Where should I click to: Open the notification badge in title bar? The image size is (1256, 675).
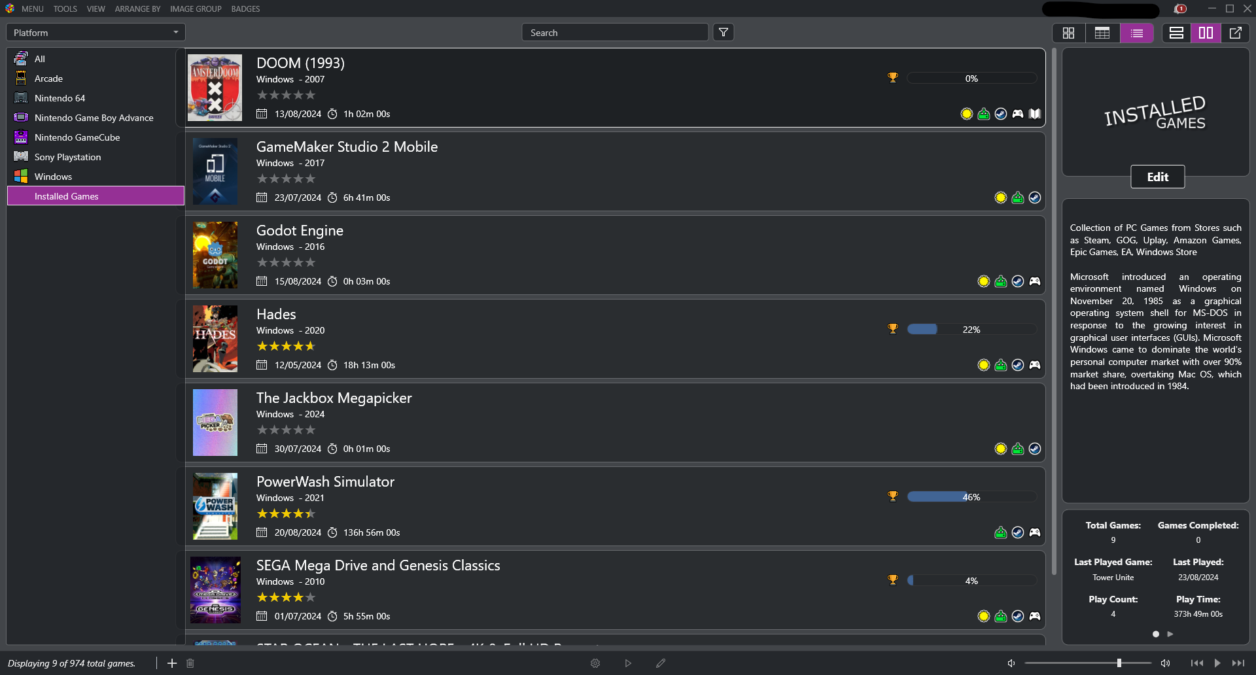(1181, 9)
